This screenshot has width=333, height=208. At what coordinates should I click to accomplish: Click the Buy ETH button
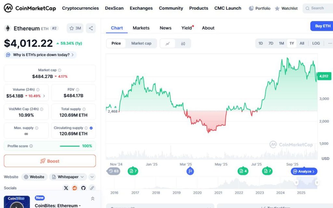coord(322,26)
